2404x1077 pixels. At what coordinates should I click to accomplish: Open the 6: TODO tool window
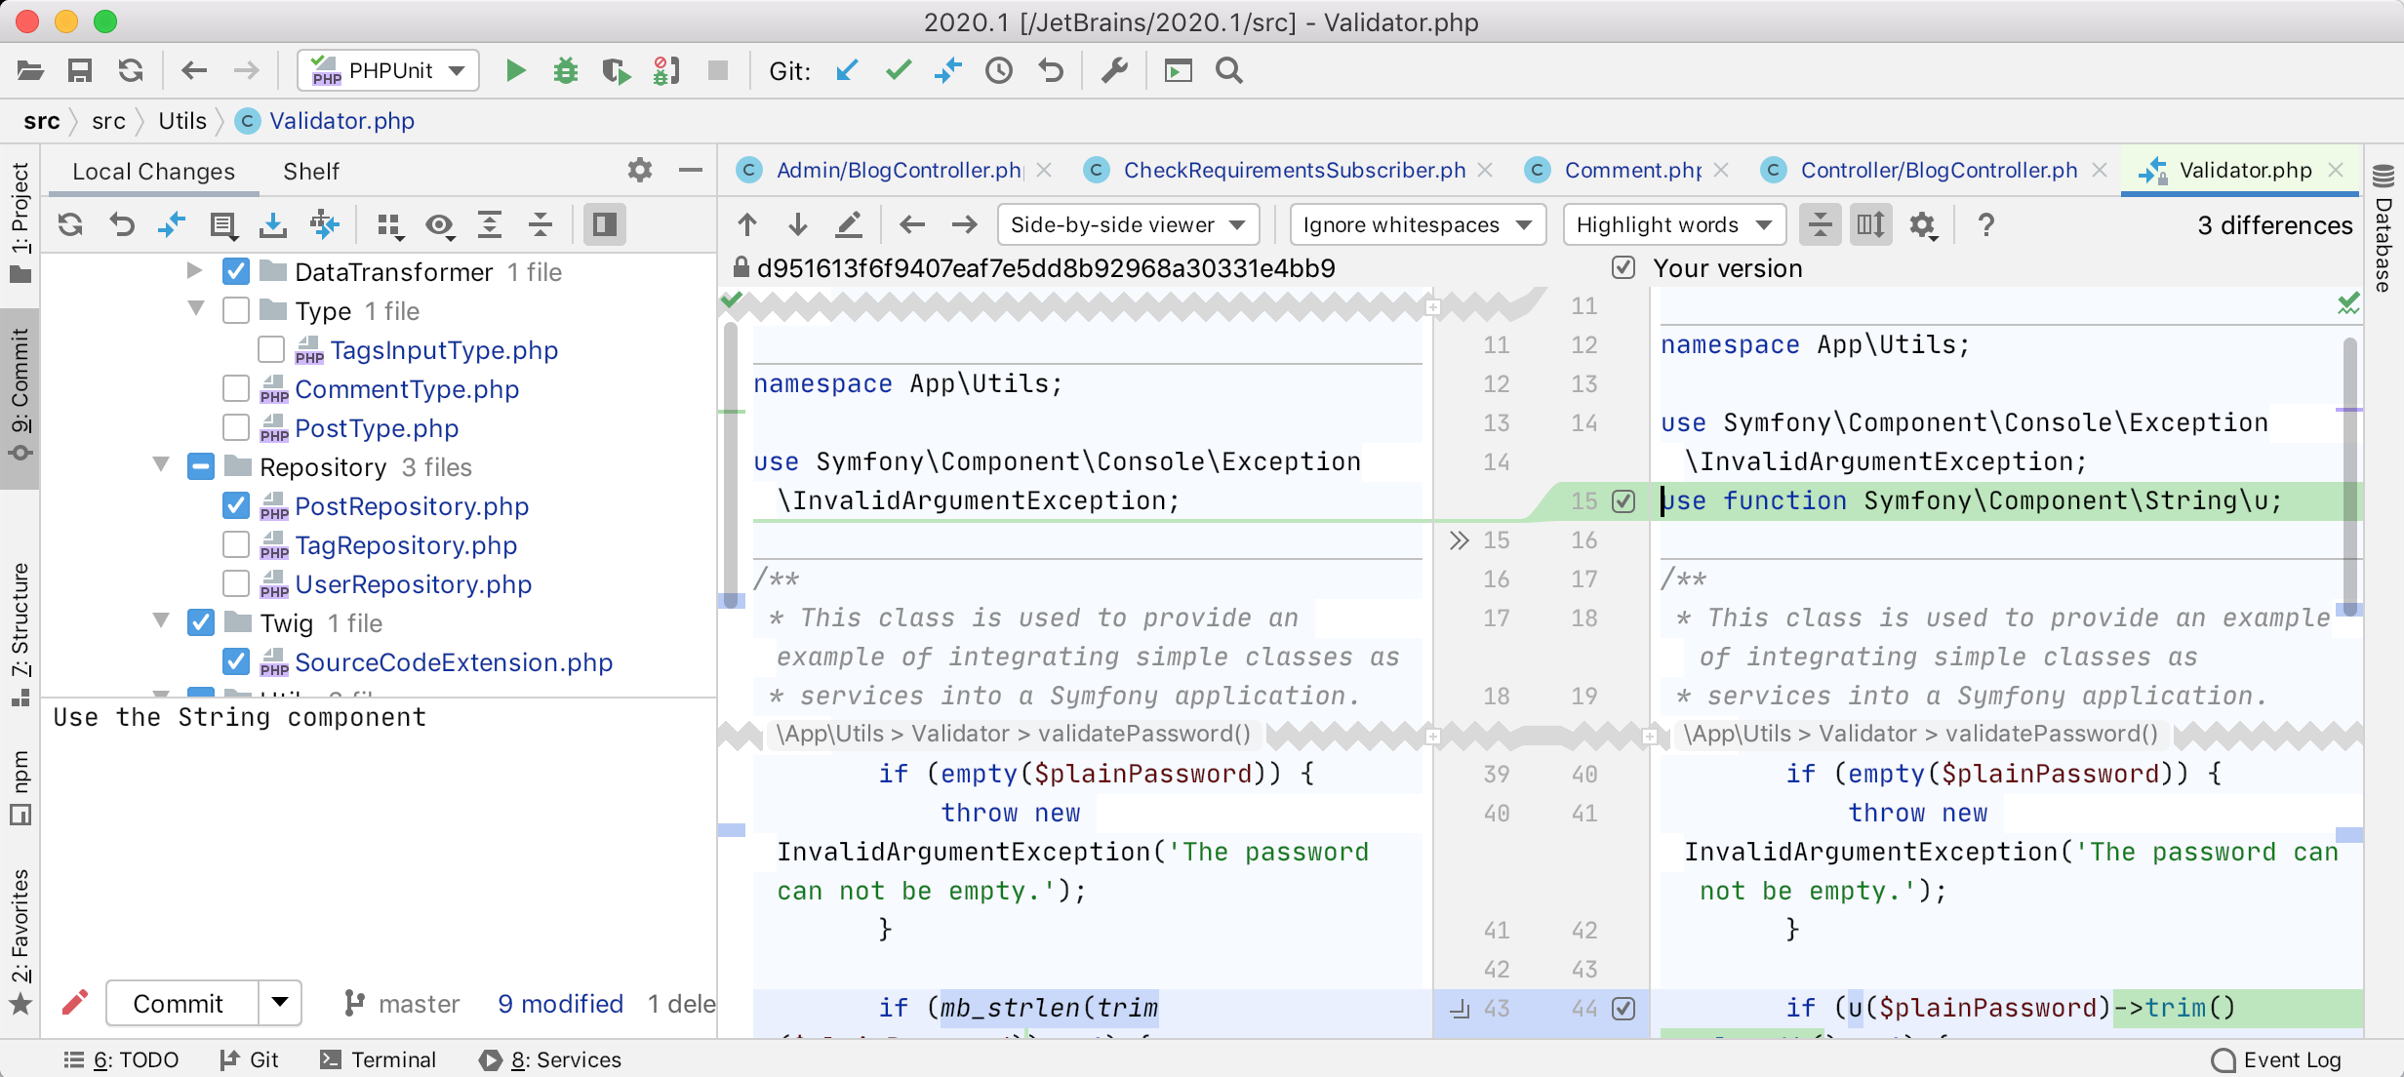(x=121, y=1059)
